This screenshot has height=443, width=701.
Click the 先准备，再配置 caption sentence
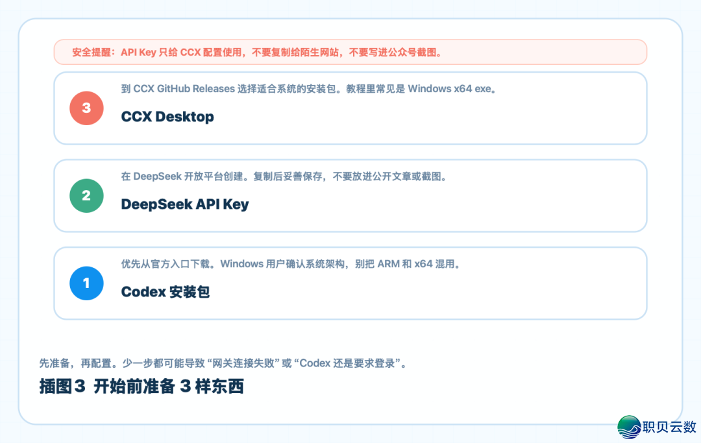223,363
